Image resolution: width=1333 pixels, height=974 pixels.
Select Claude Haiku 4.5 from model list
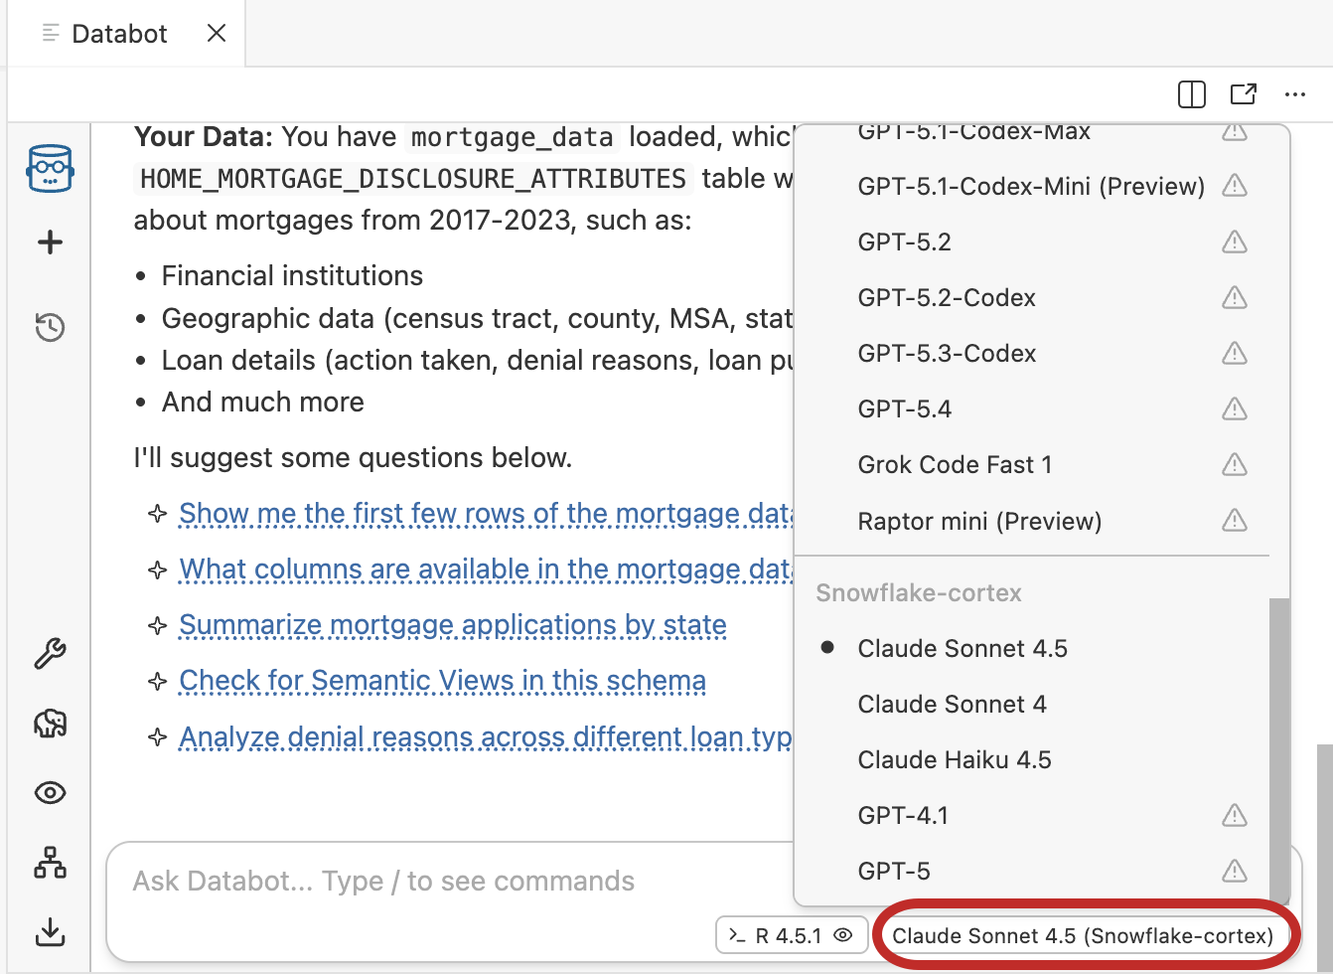click(954, 760)
